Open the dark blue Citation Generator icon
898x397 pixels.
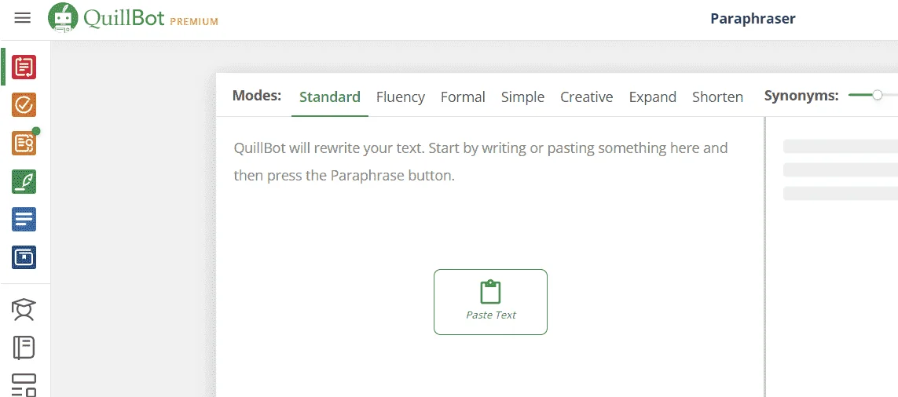[x=24, y=257]
